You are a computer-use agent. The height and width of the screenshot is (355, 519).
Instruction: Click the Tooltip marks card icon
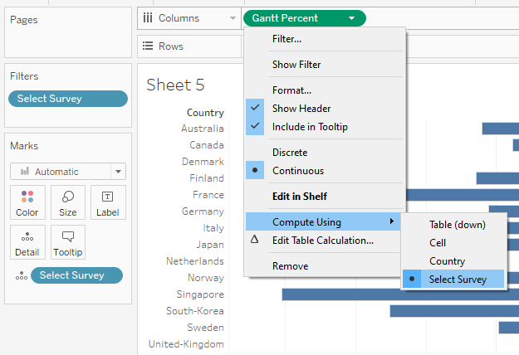(68, 242)
